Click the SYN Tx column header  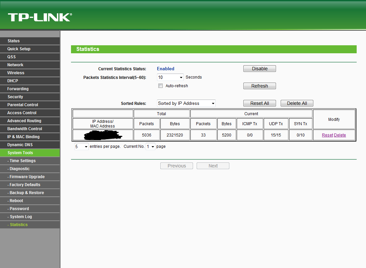point(301,124)
